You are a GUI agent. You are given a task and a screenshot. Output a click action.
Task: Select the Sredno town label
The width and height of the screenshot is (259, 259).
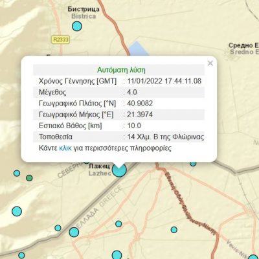tap(243, 49)
